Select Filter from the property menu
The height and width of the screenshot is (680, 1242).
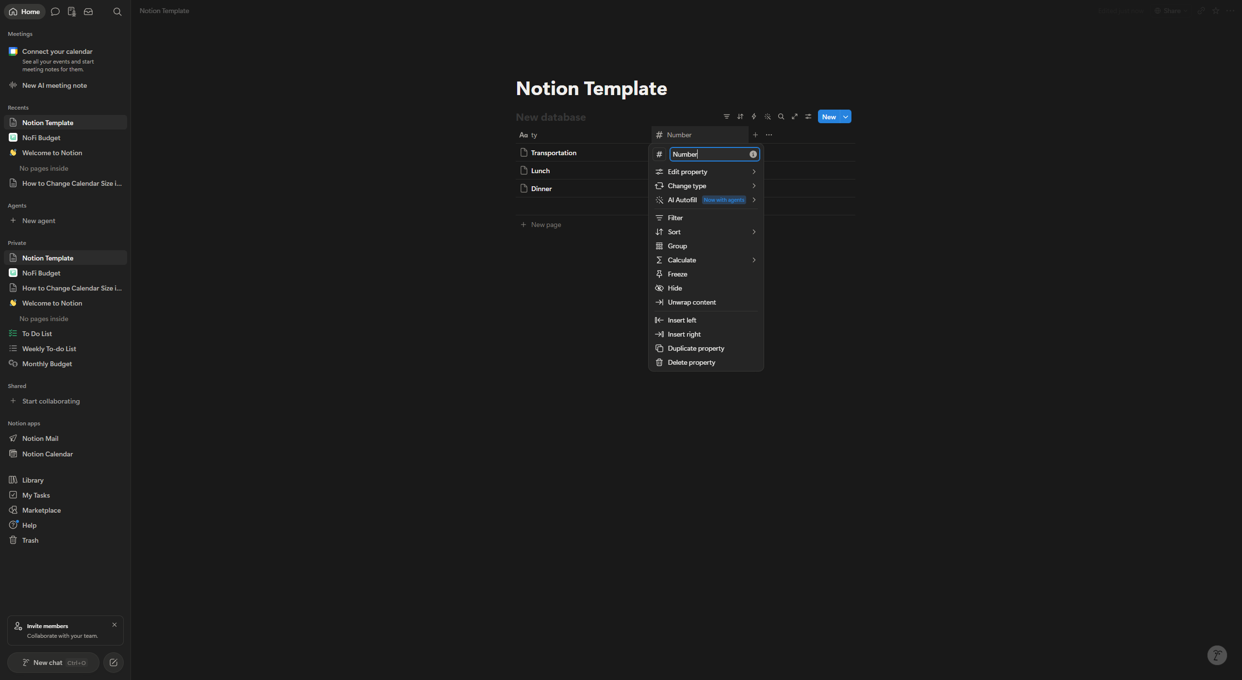pyautogui.click(x=706, y=218)
